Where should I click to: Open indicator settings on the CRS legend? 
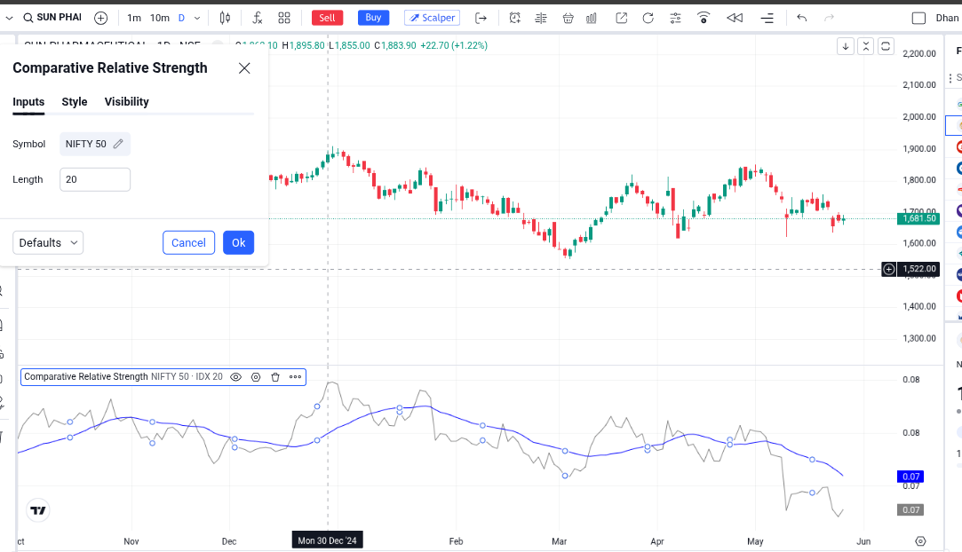(256, 377)
